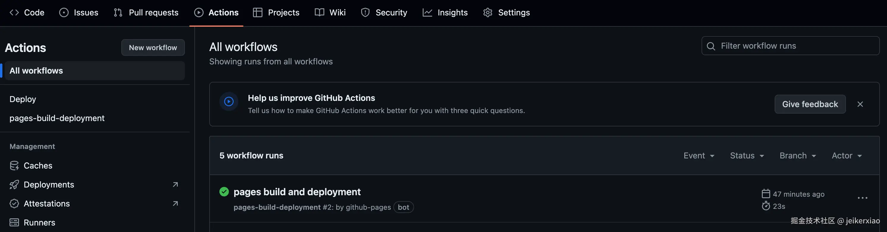Dismiss the feedback banner with X
Screen dimensions: 887x232
860,104
